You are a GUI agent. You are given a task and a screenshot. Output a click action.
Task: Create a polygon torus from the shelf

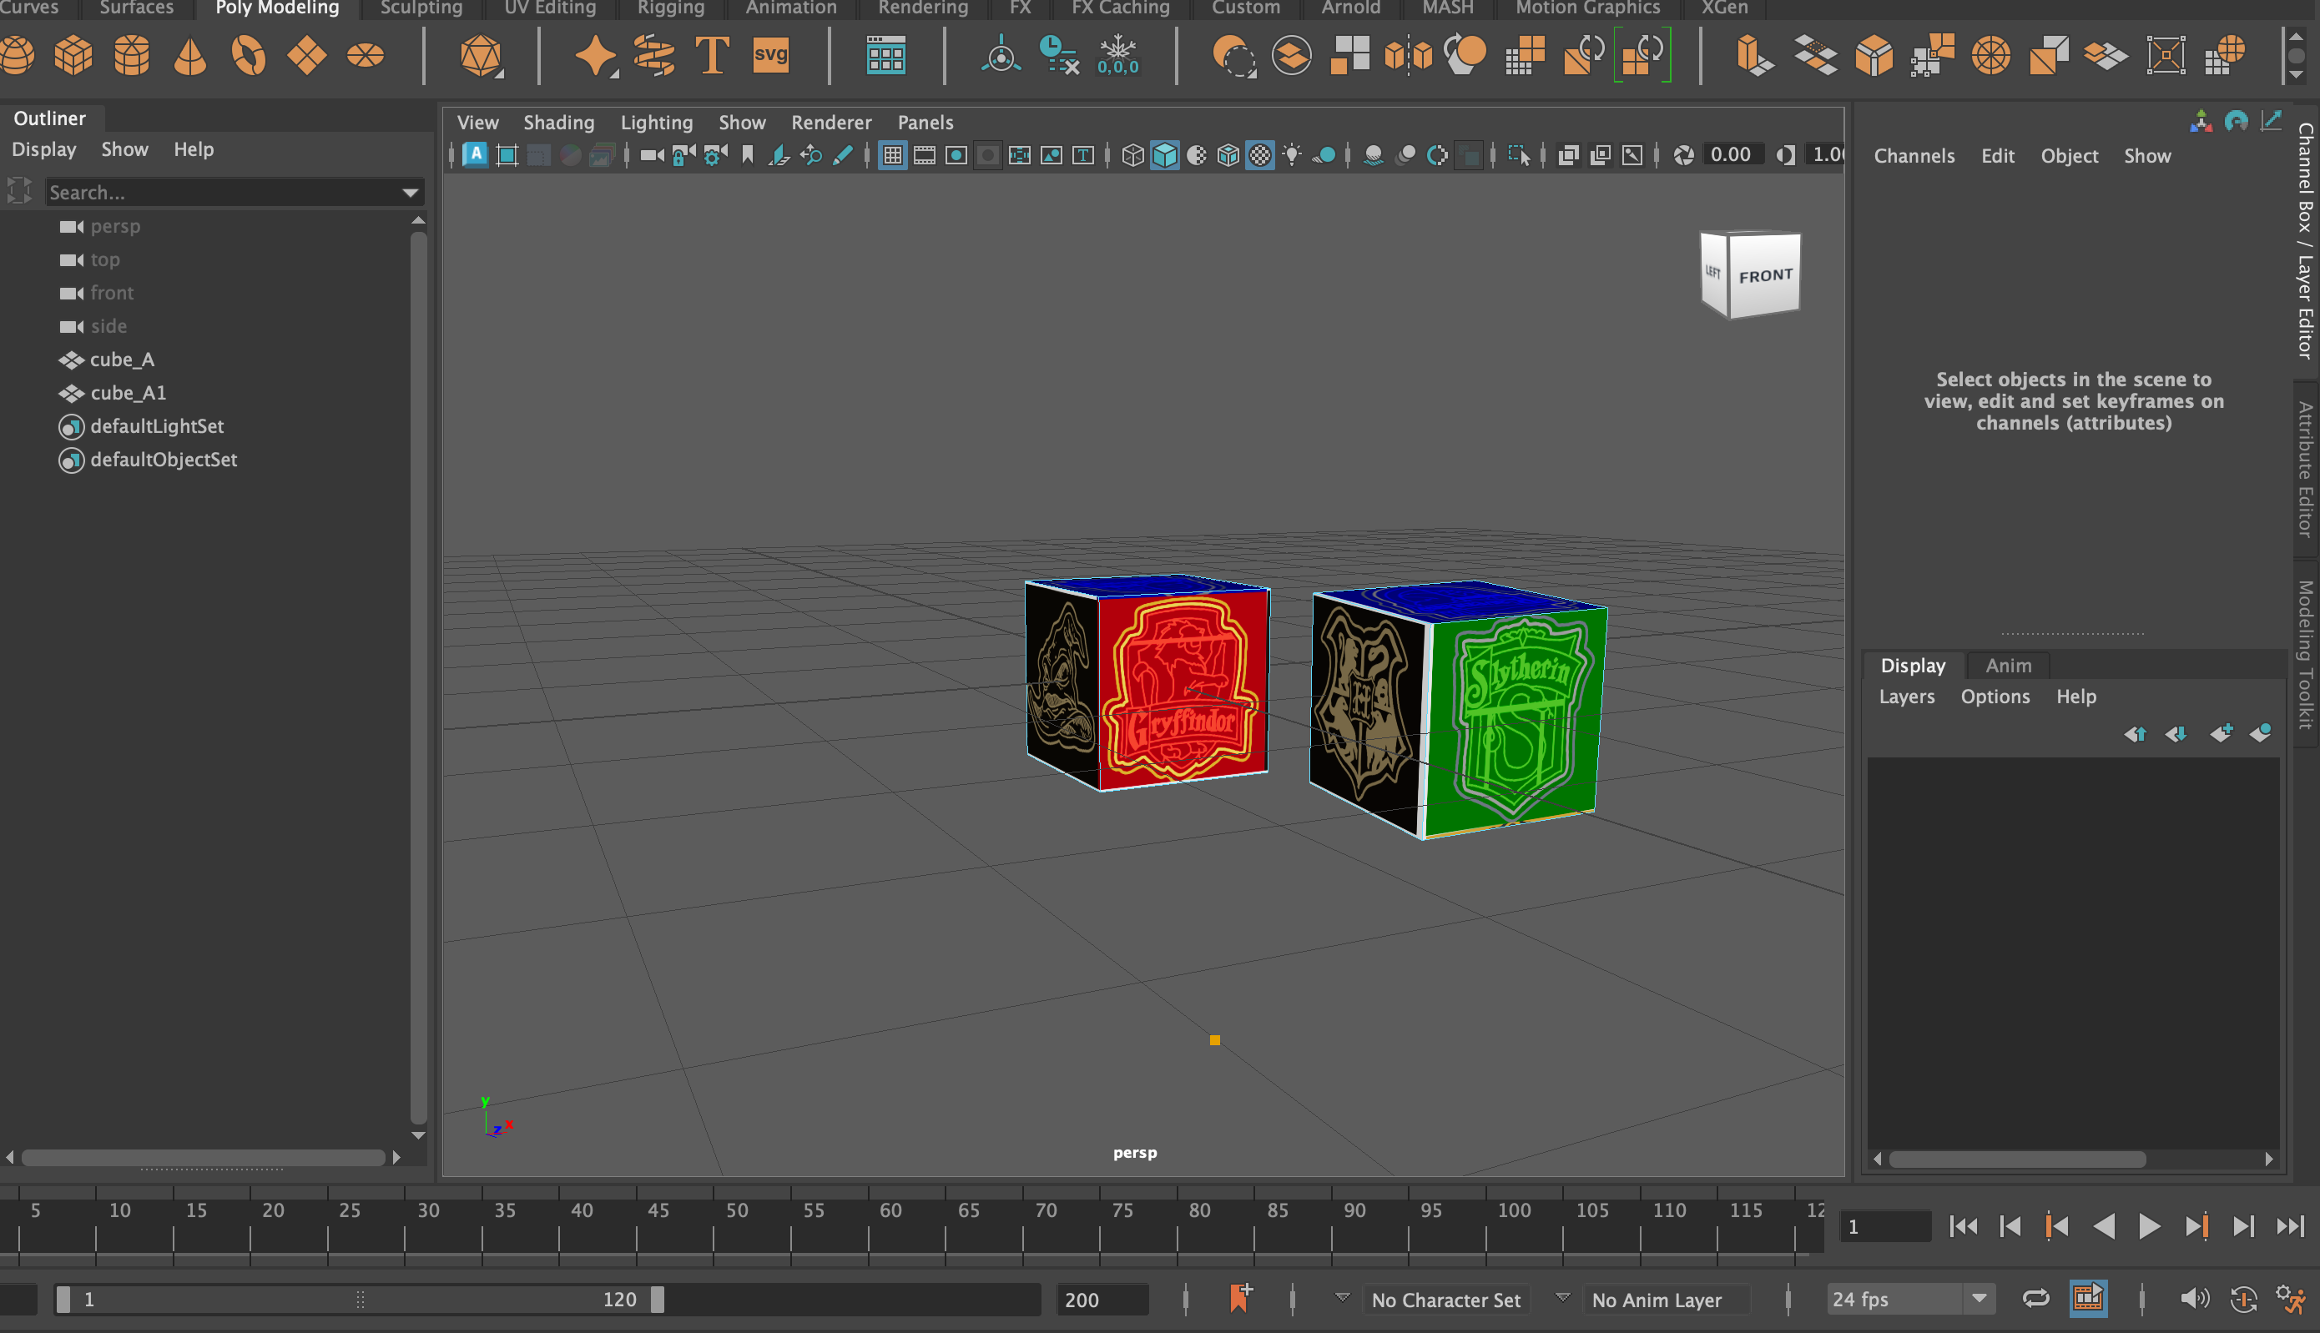coord(248,56)
